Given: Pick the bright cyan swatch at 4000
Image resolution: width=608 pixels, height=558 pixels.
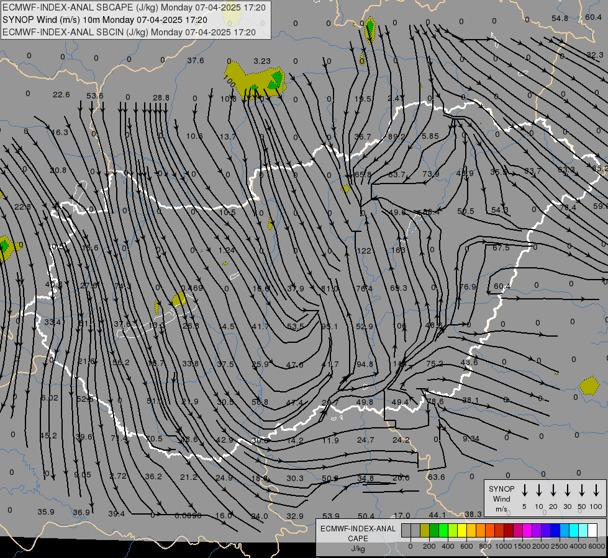Looking at the screenshot, I should coord(573,530).
